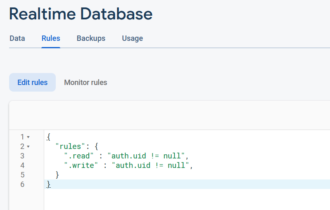This screenshot has height=210, width=330.
Task: Go to the Usage tab
Action: [133, 38]
